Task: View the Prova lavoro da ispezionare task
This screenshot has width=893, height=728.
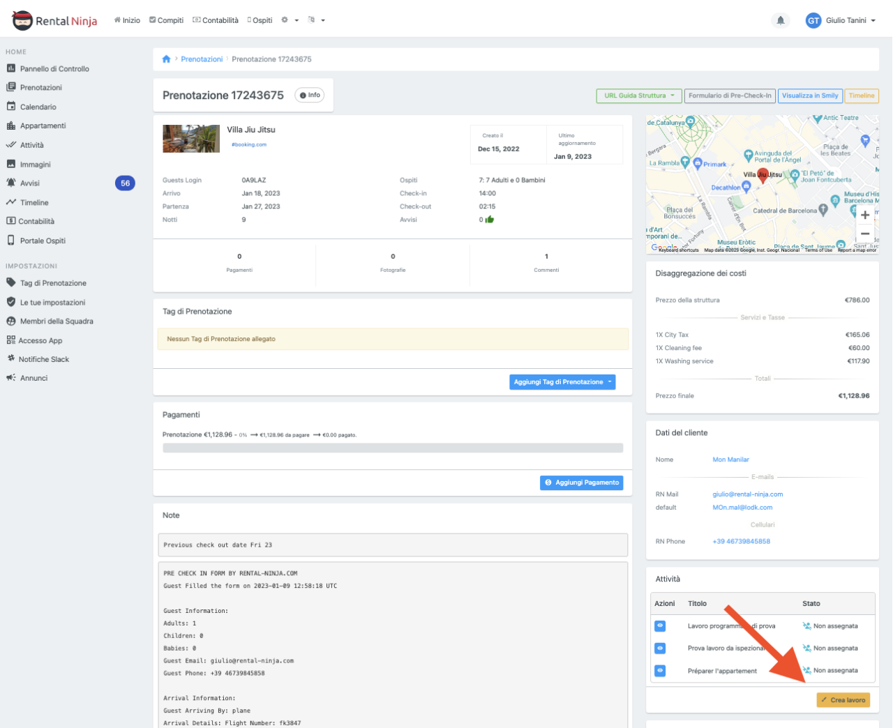Action: click(660, 648)
